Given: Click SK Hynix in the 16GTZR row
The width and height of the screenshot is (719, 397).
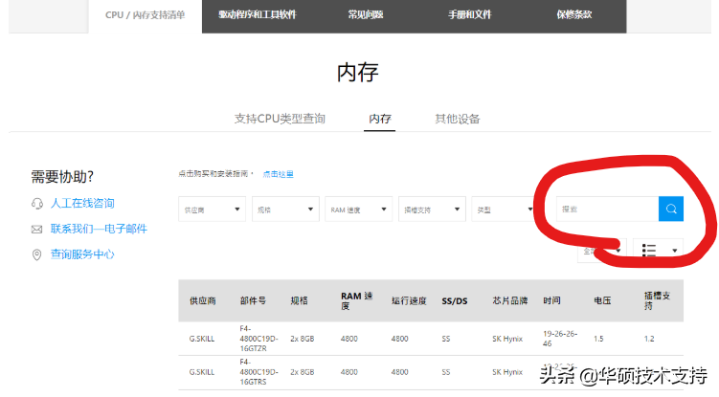Looking at the screenshot, I should [507, 339].
